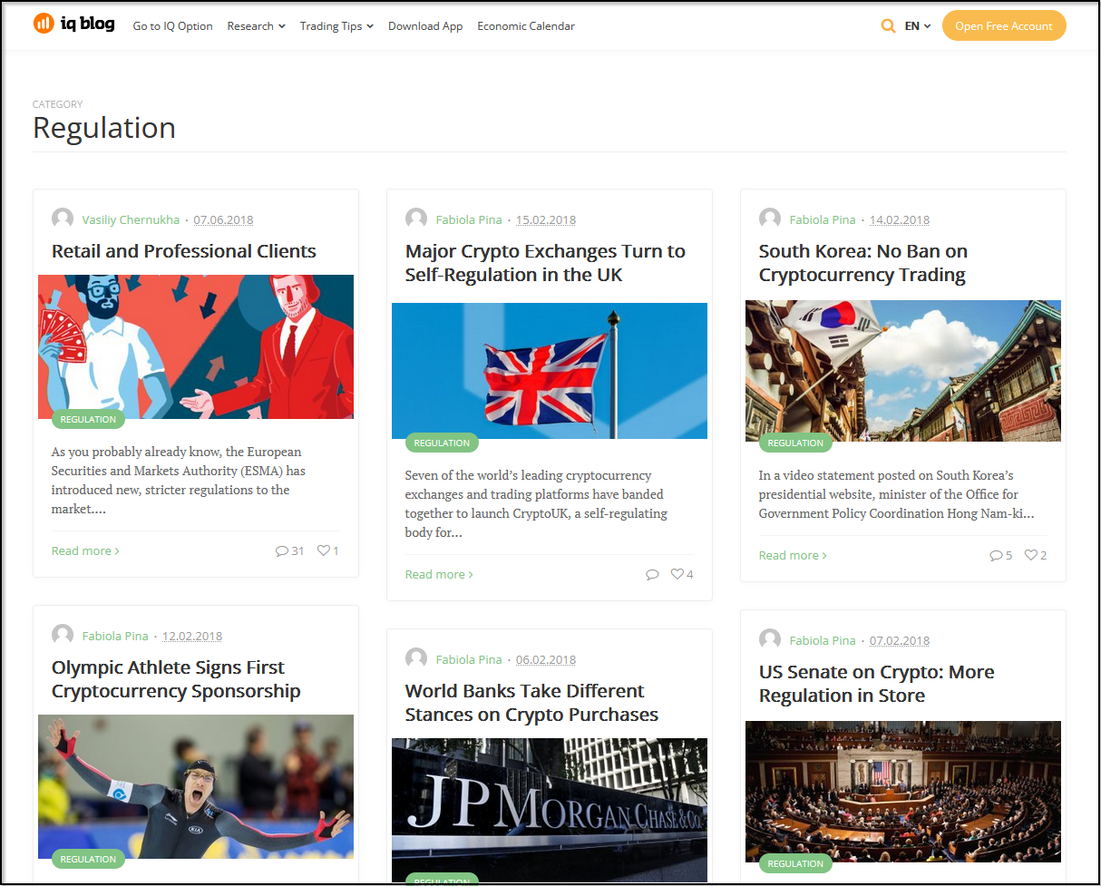Viewport: 1101px width, 886px height.
Task: Click Fabiola Pina on the 07.02.2018 post
Action: pos(823,640)
